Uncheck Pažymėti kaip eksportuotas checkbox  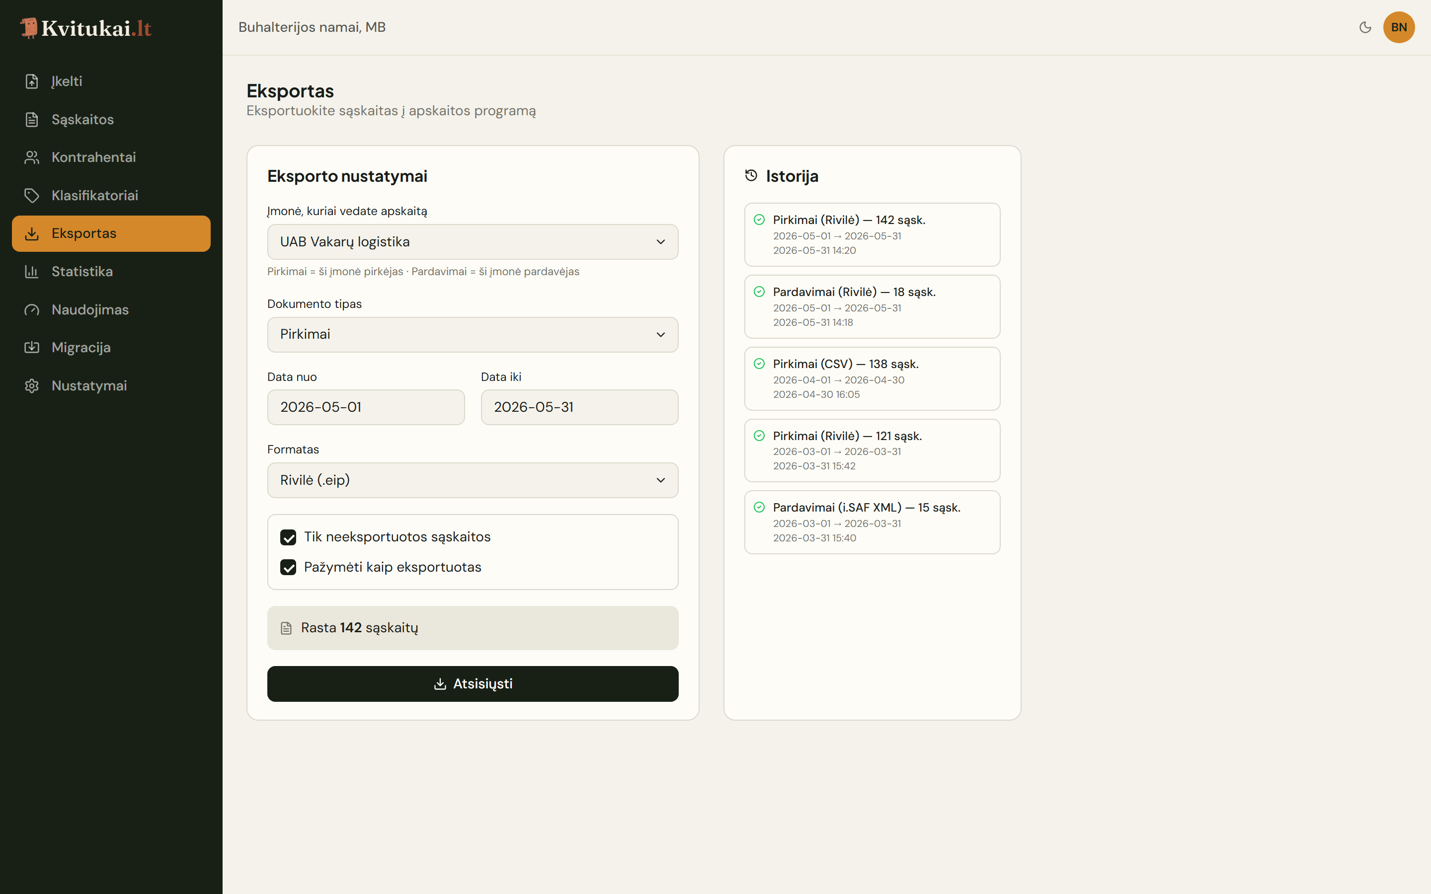[x=288, y=568]
